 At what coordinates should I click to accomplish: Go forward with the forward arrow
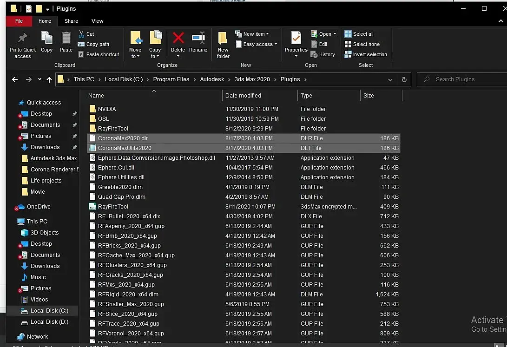click(x=29, y=79)
